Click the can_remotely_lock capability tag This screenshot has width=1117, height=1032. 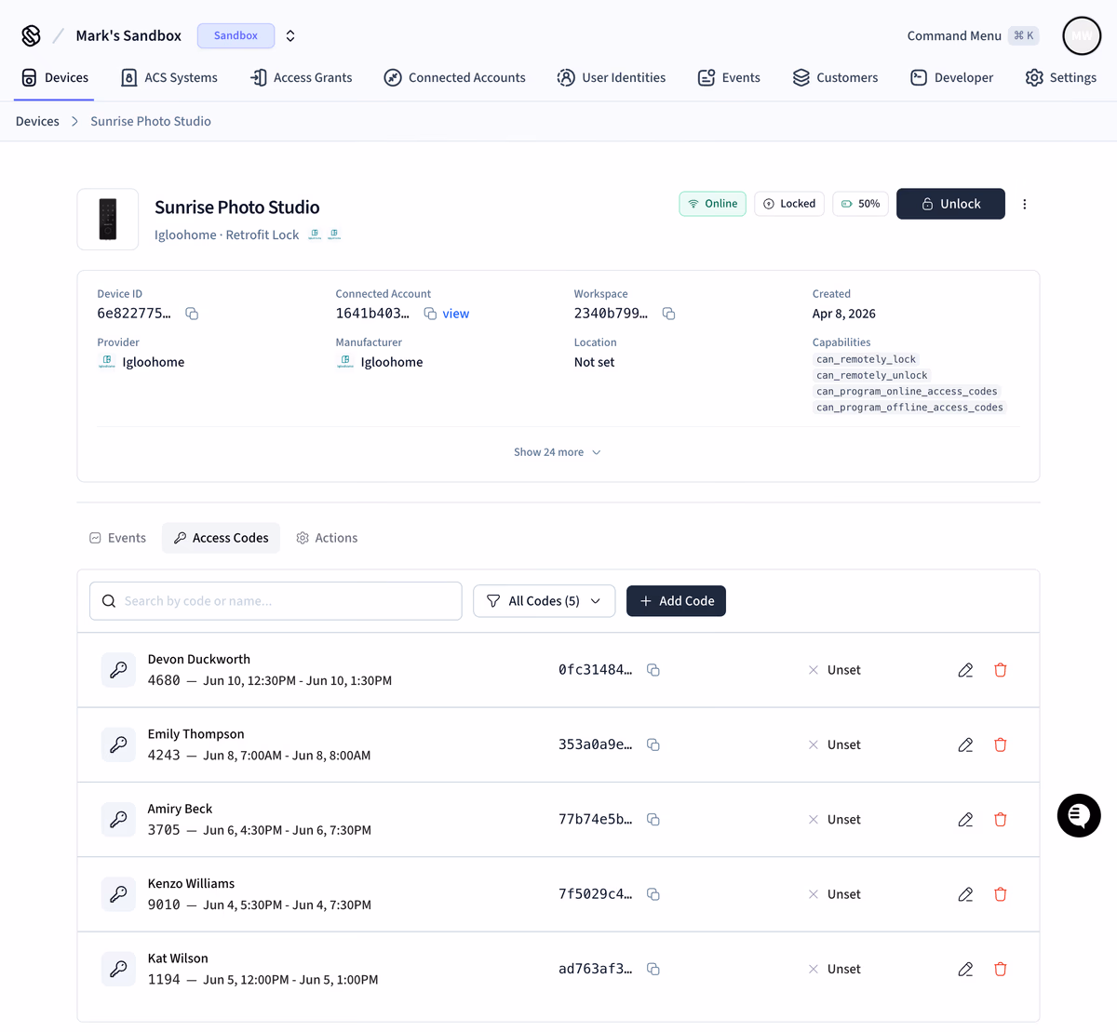pos(866,359)
